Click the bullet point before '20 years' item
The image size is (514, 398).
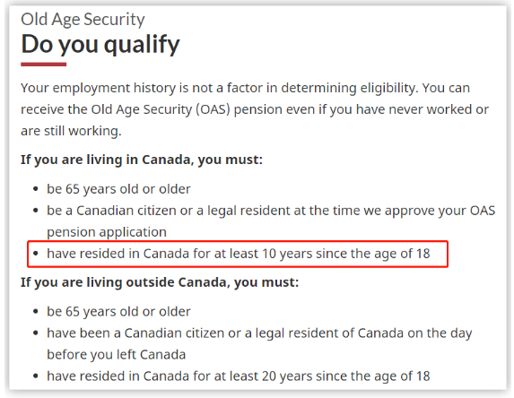[36, 376]
